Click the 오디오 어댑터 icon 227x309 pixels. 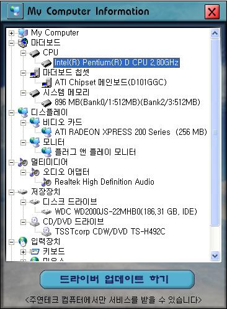(x=35, y=172)
